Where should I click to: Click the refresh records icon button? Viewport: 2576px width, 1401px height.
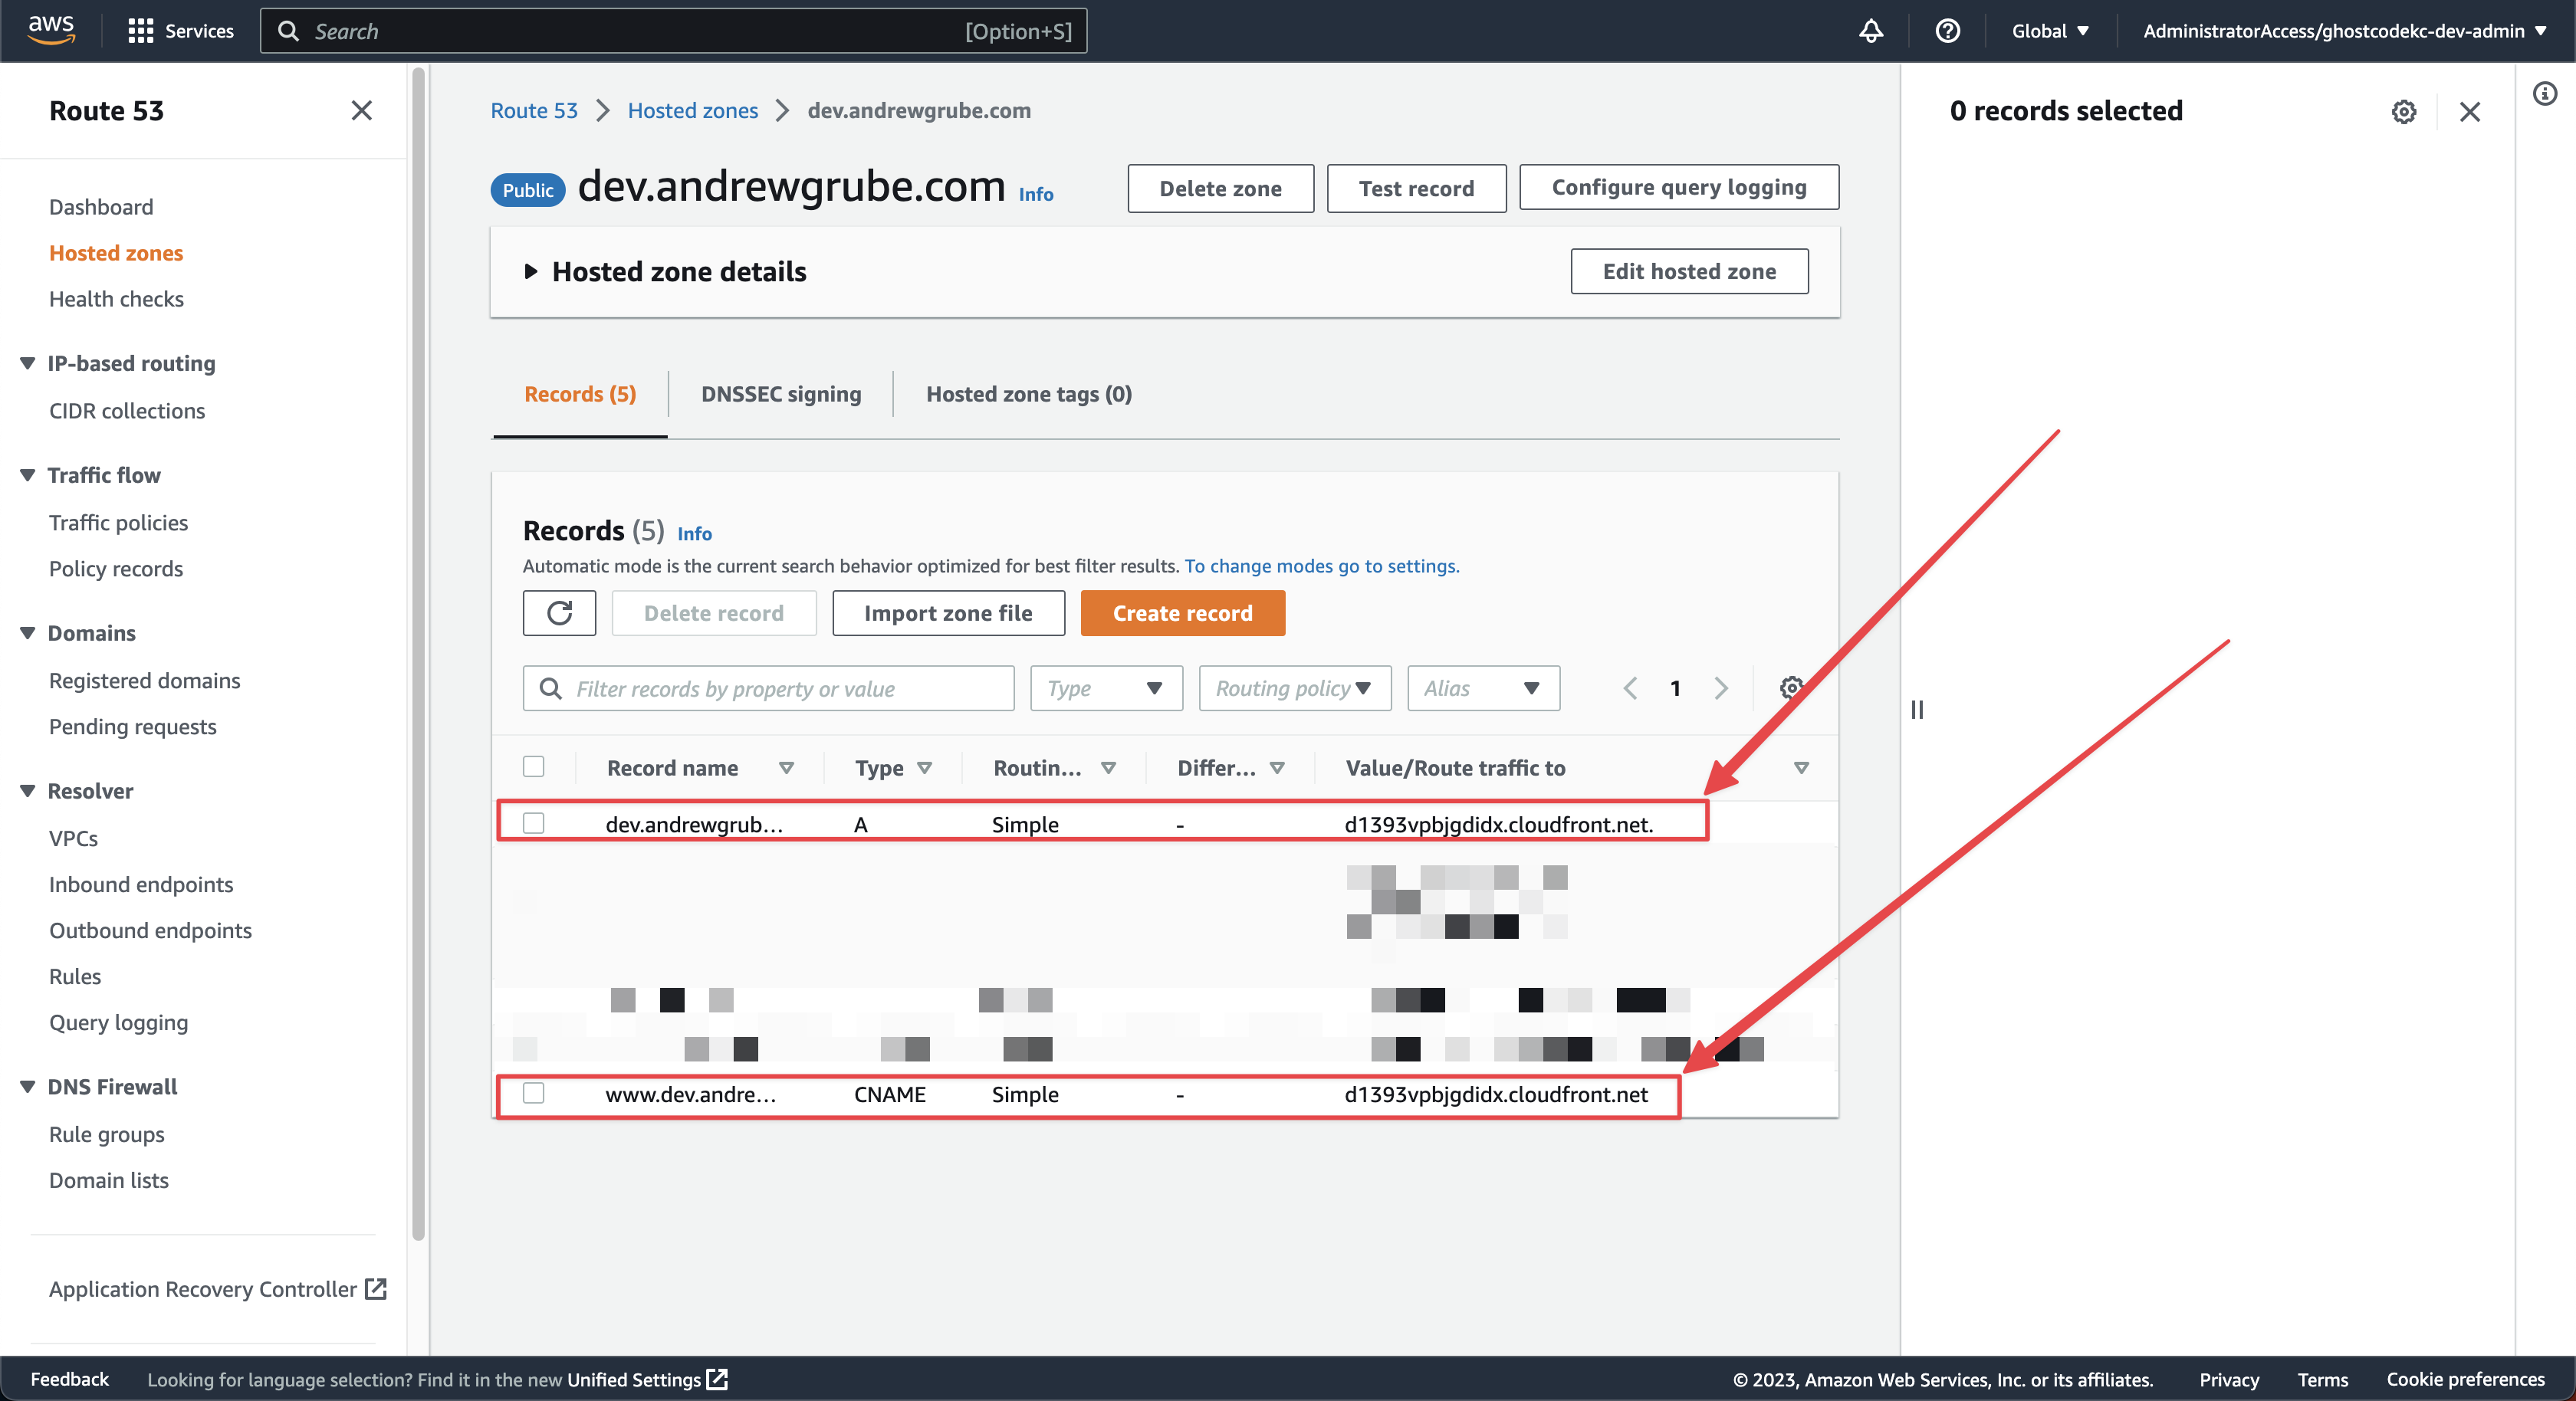click(559, 613)
